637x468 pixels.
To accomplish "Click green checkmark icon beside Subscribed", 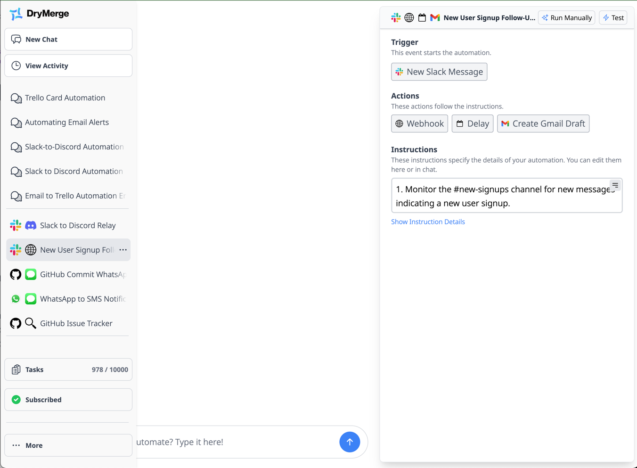I will tap(16, 400).
